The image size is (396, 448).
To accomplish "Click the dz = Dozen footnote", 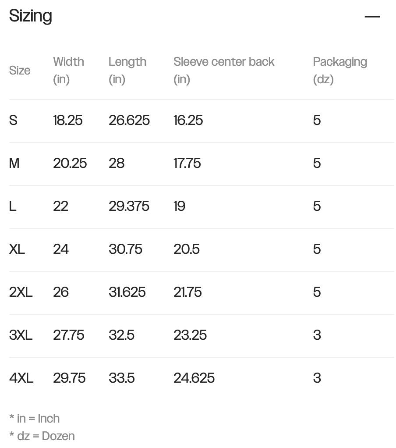I will tap(42, 436).
